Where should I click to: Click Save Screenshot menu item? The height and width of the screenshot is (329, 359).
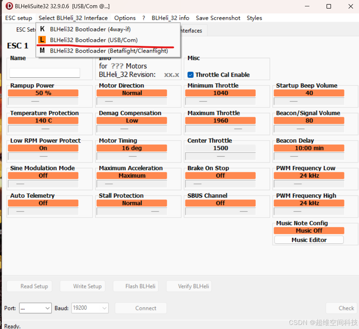click(x=218, y=18)
